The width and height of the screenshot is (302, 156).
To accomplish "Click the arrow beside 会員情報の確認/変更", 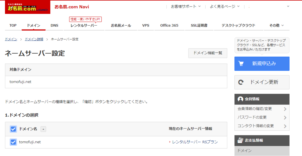I will click(285, 109).
